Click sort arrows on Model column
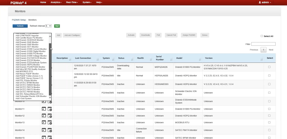Viewport: 287px width, 139px height. [x=200, y=59]
